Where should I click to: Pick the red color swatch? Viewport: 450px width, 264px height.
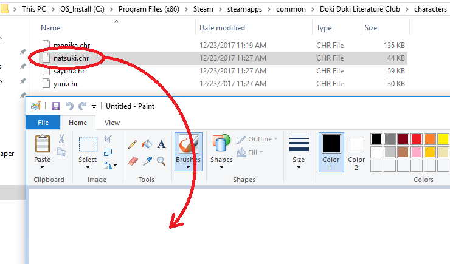[x=417, y=139]
